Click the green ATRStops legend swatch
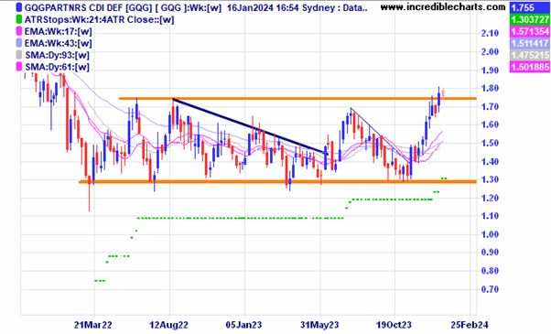This screenshot has height=334, width=551. click(x=19, y=19)
